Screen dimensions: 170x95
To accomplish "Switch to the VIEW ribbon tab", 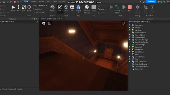I will pyautogui.click(x=55, y=2).
